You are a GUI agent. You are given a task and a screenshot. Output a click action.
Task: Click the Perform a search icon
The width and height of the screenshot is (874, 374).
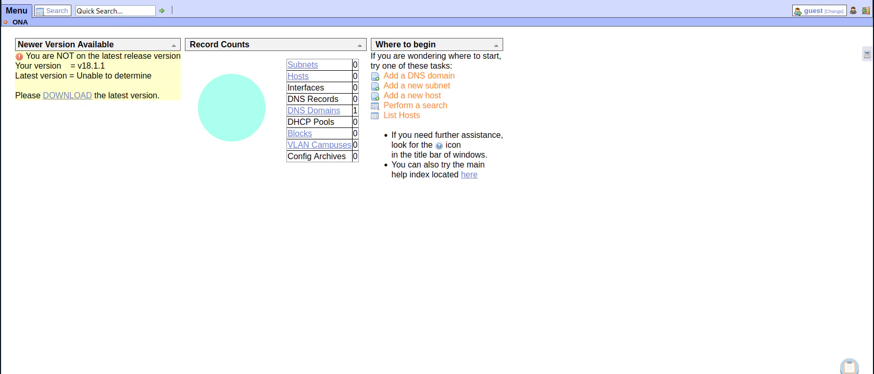[375, 106]
